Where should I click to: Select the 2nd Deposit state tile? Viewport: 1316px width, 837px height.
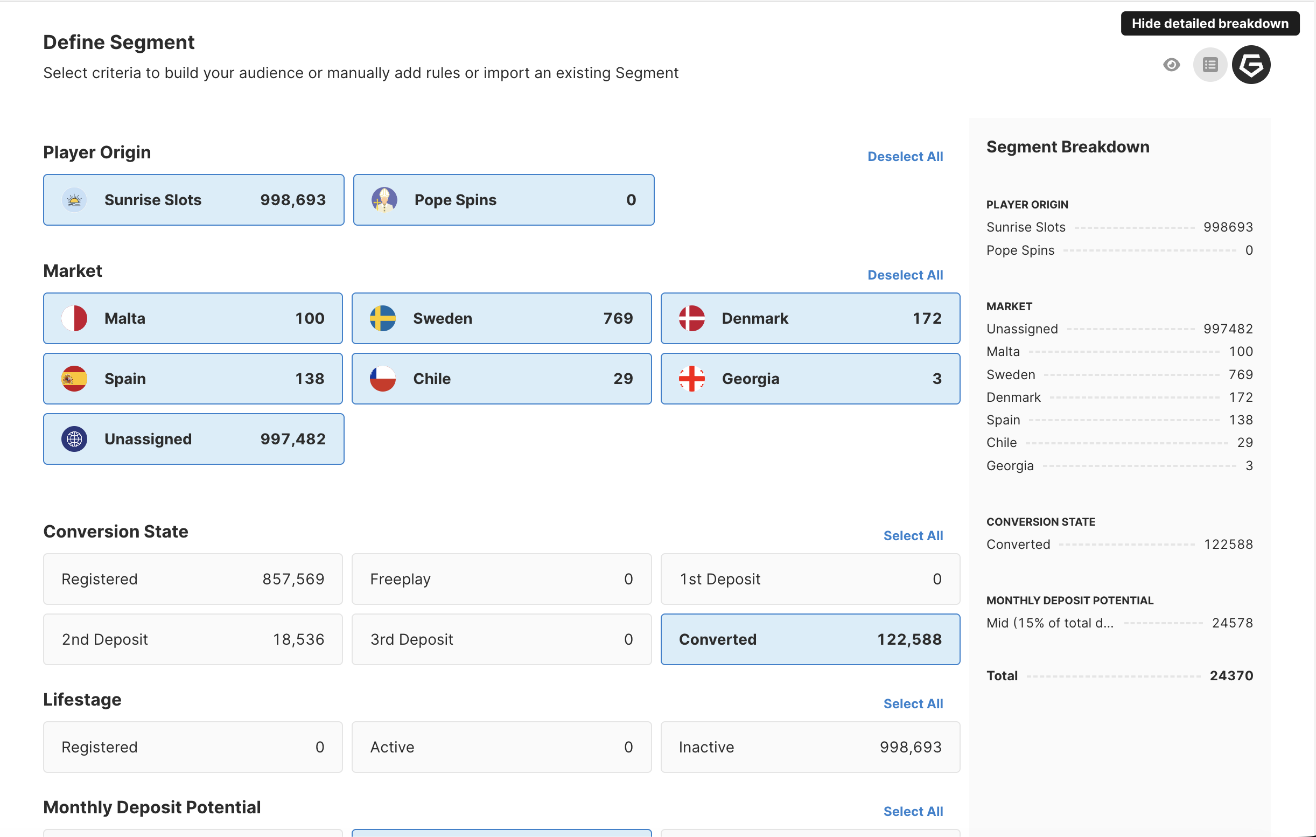coord(193,639)
